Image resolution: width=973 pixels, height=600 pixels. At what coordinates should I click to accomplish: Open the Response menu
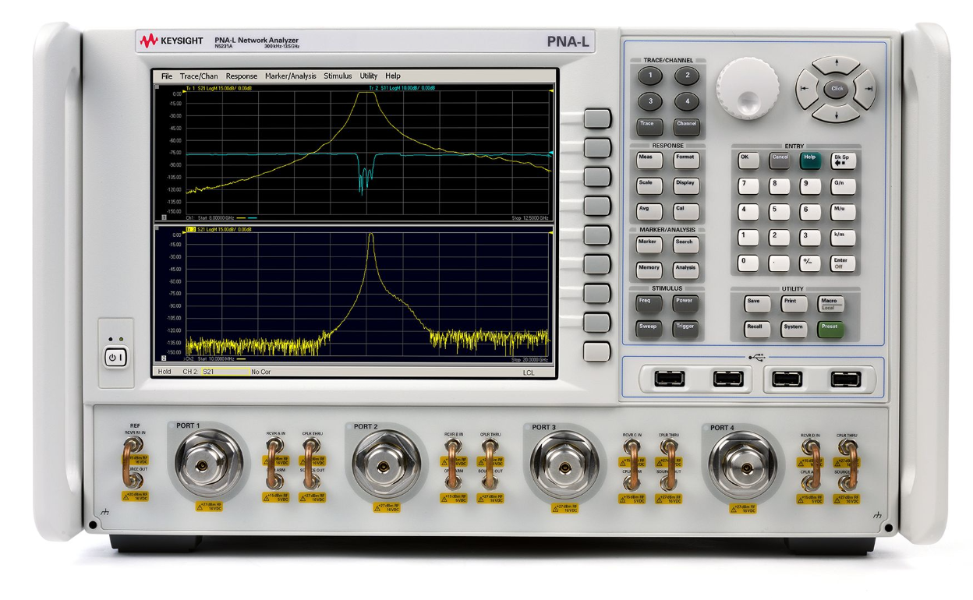click(x=242, y=76)
